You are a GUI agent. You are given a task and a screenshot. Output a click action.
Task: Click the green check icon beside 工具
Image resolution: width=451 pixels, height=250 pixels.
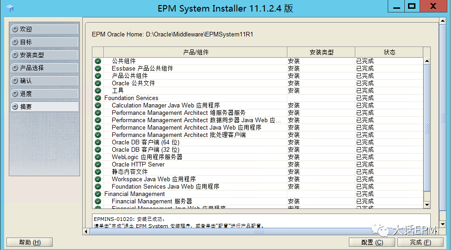click(x=98, y=91)
